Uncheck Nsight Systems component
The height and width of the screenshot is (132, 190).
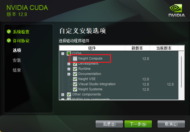[x=75, y=89]
